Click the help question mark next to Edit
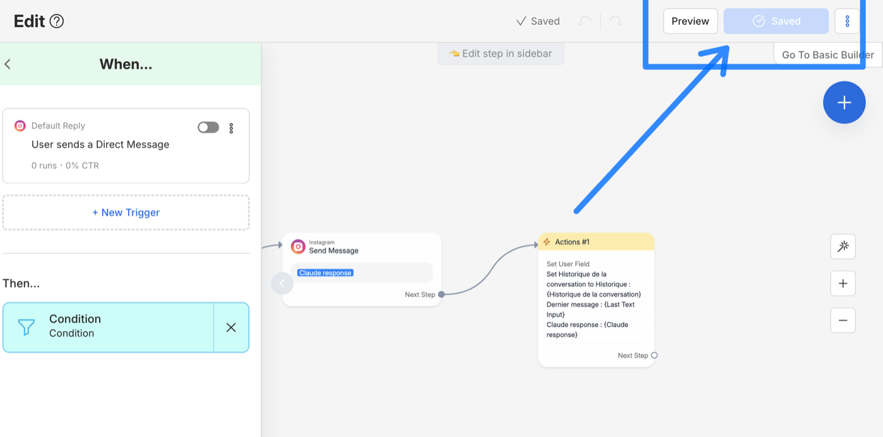 point(57,21)
